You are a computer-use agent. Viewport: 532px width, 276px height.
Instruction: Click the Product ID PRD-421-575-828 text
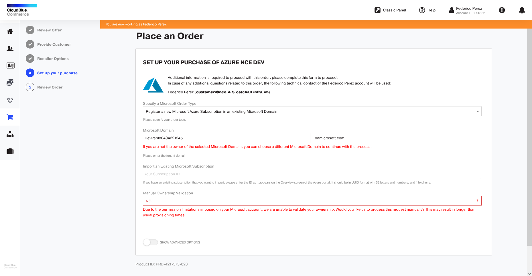[161, 264]
